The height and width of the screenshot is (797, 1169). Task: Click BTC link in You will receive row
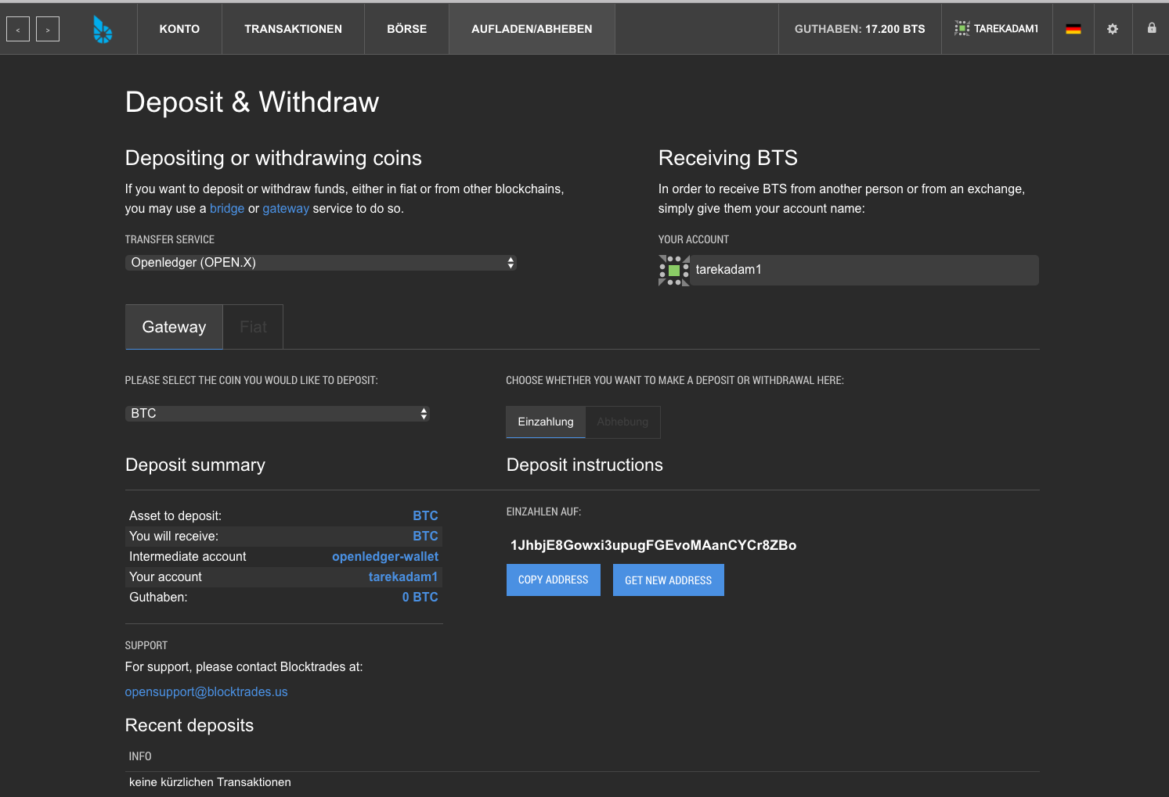(425, 537)
